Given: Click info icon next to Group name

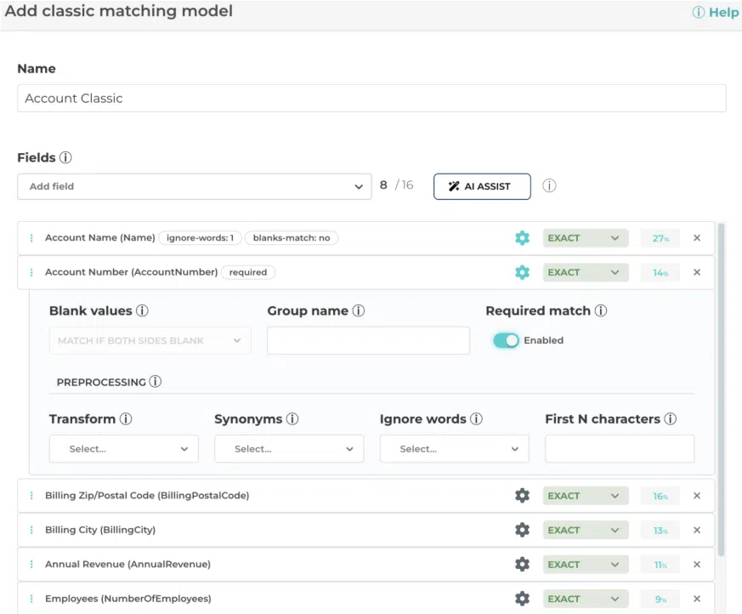Looking at the screenshot, I should coord(358,310).
